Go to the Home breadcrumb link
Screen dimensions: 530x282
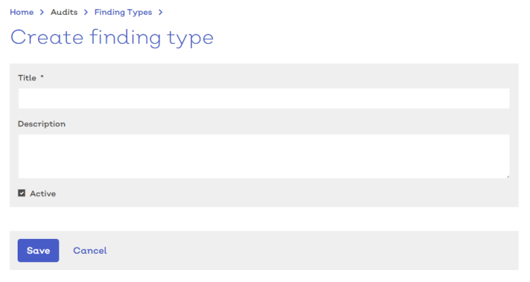(22, 12)
